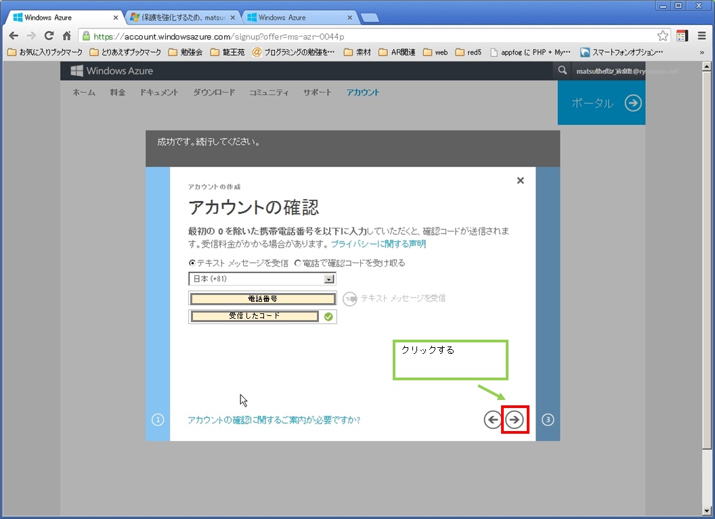Click the phone number input field
This screenshot has height=519, width=715.
(x=263, y=299)
